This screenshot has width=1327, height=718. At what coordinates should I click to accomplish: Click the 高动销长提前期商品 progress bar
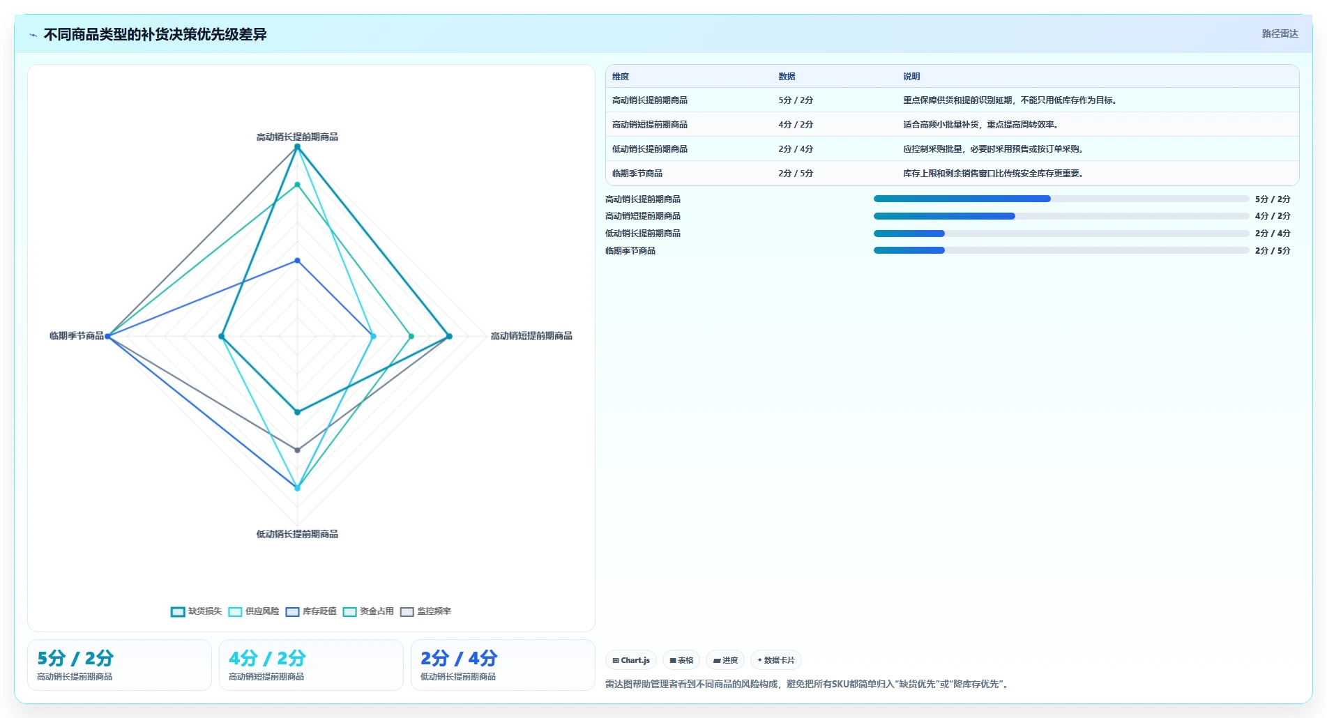pyautogui.click(x=1061, y=199)
